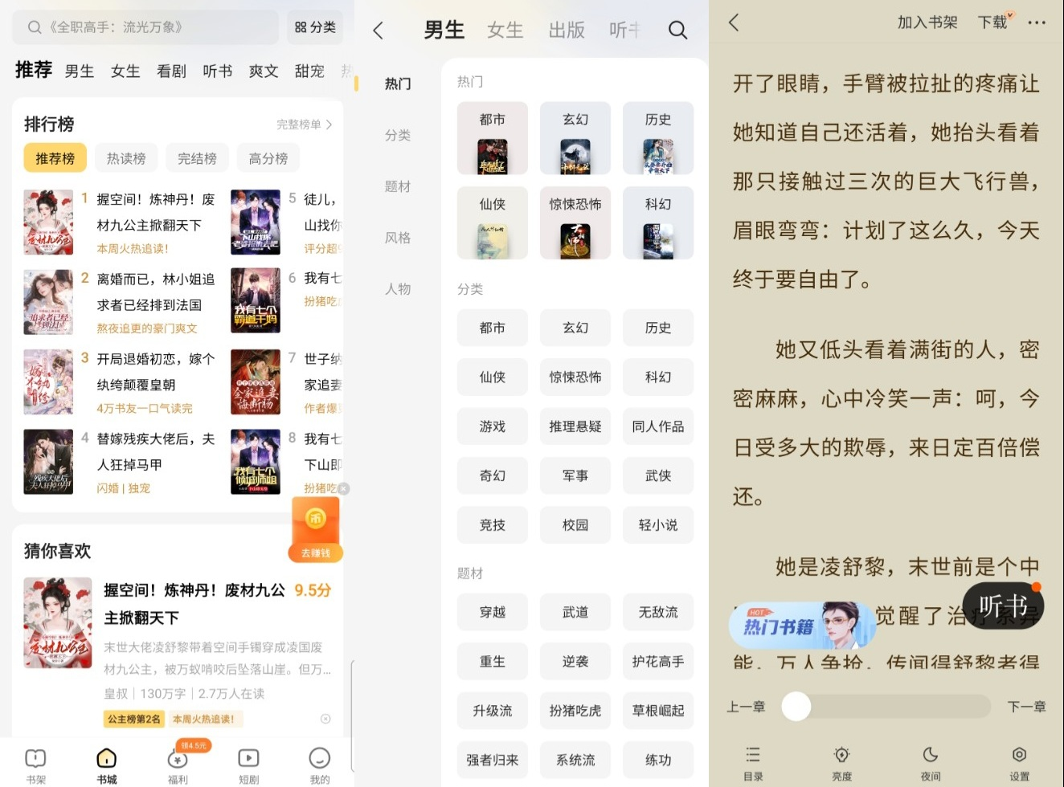Open rank 4 book cover 替嫁残疾大佬后

[x=48, y=462]
